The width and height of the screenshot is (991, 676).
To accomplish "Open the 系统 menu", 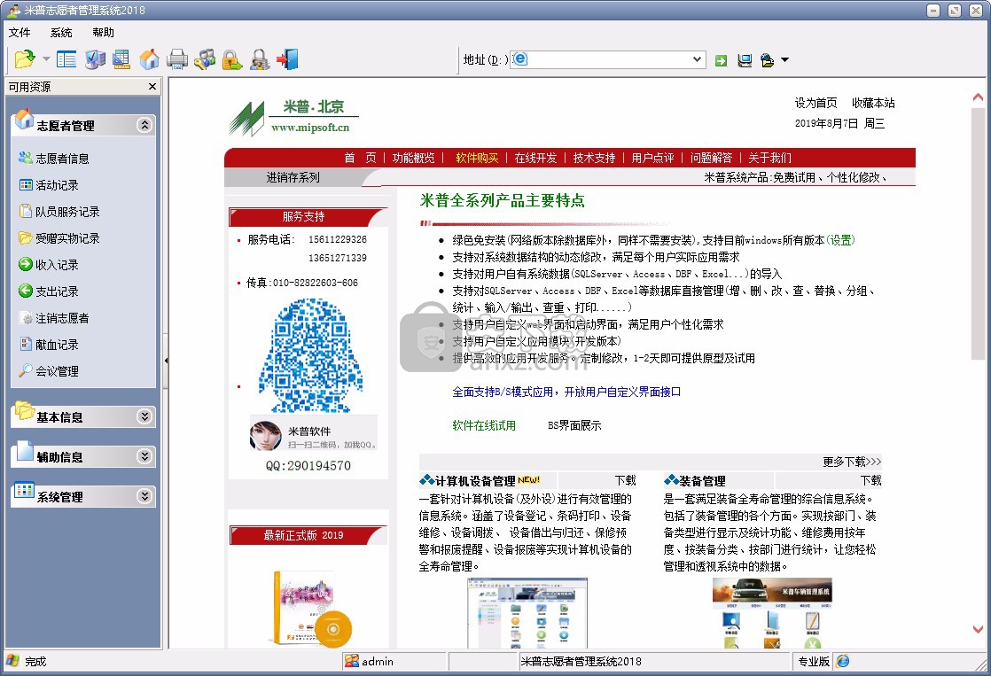I will click(x=61, y=32).
